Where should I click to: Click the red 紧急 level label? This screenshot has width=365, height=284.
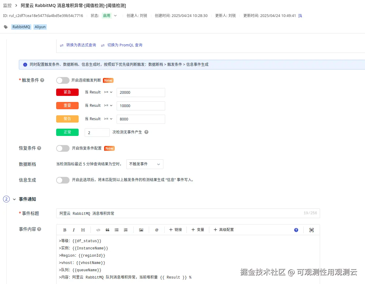[x=67, y=92]
